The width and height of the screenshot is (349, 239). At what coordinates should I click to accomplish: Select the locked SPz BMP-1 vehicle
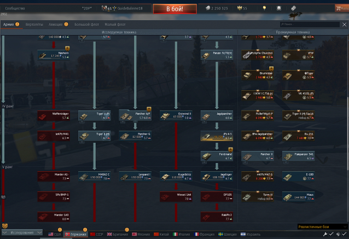pyautogui.click(x=54, y=197)
